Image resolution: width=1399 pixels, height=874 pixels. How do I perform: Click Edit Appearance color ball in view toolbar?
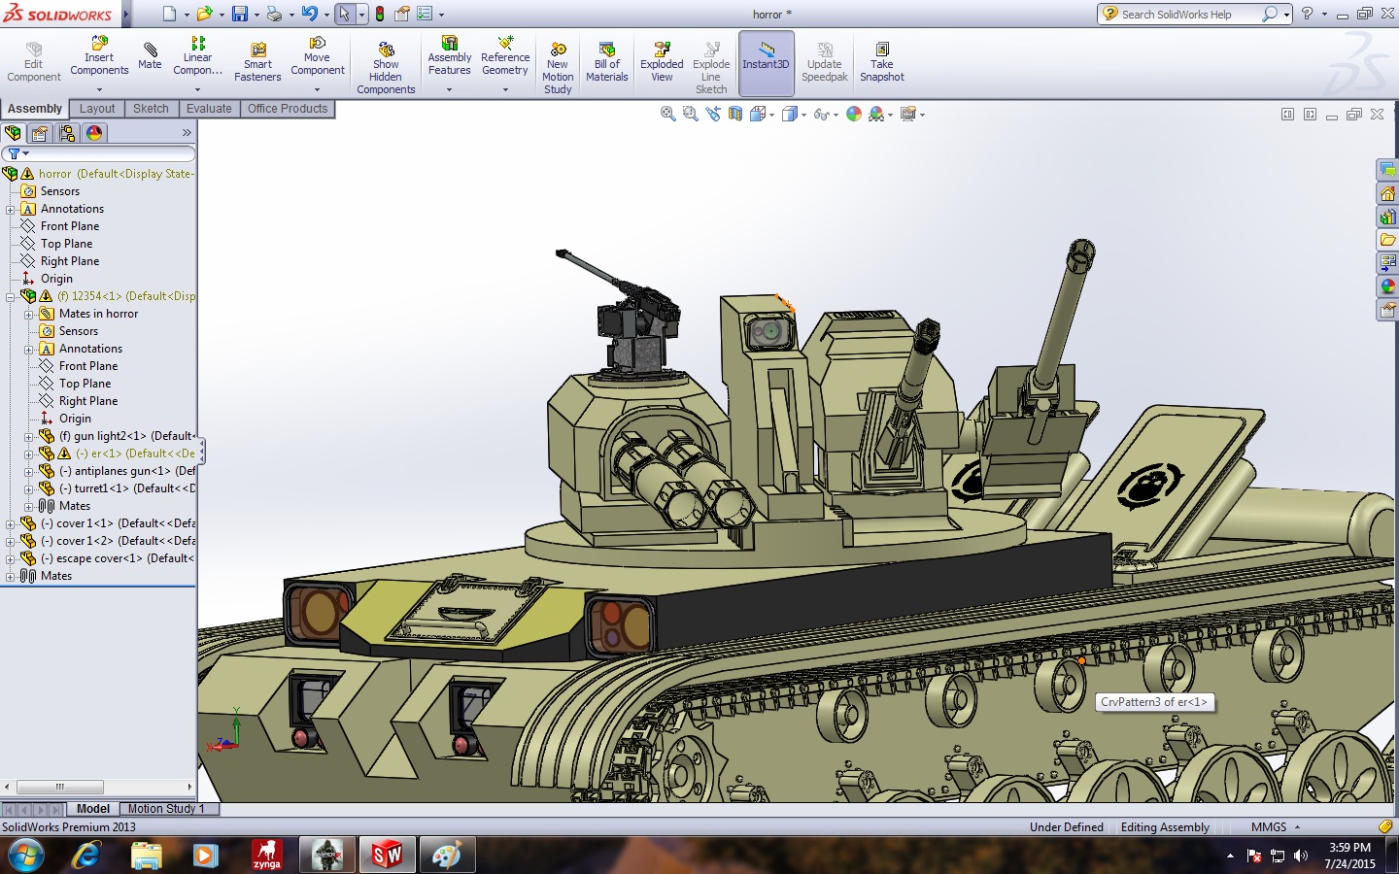[854, 114]
